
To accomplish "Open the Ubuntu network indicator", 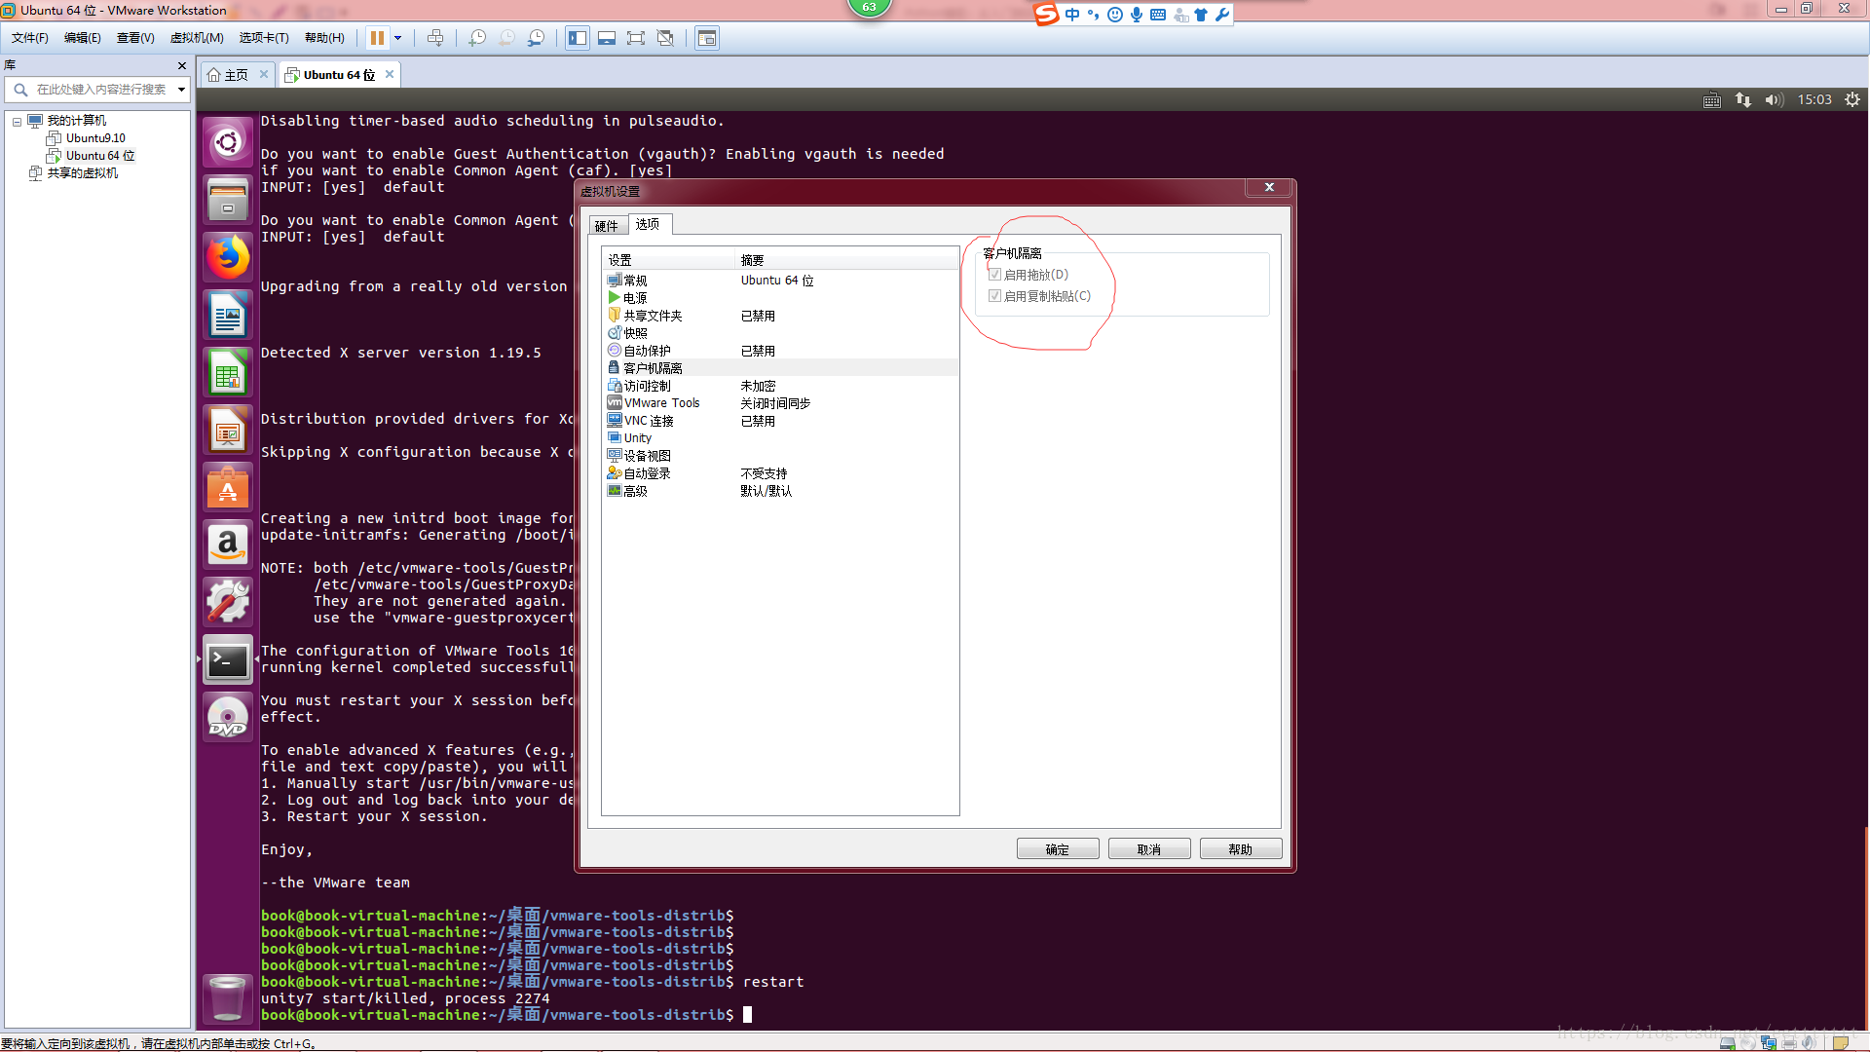I will (1742, 99).
